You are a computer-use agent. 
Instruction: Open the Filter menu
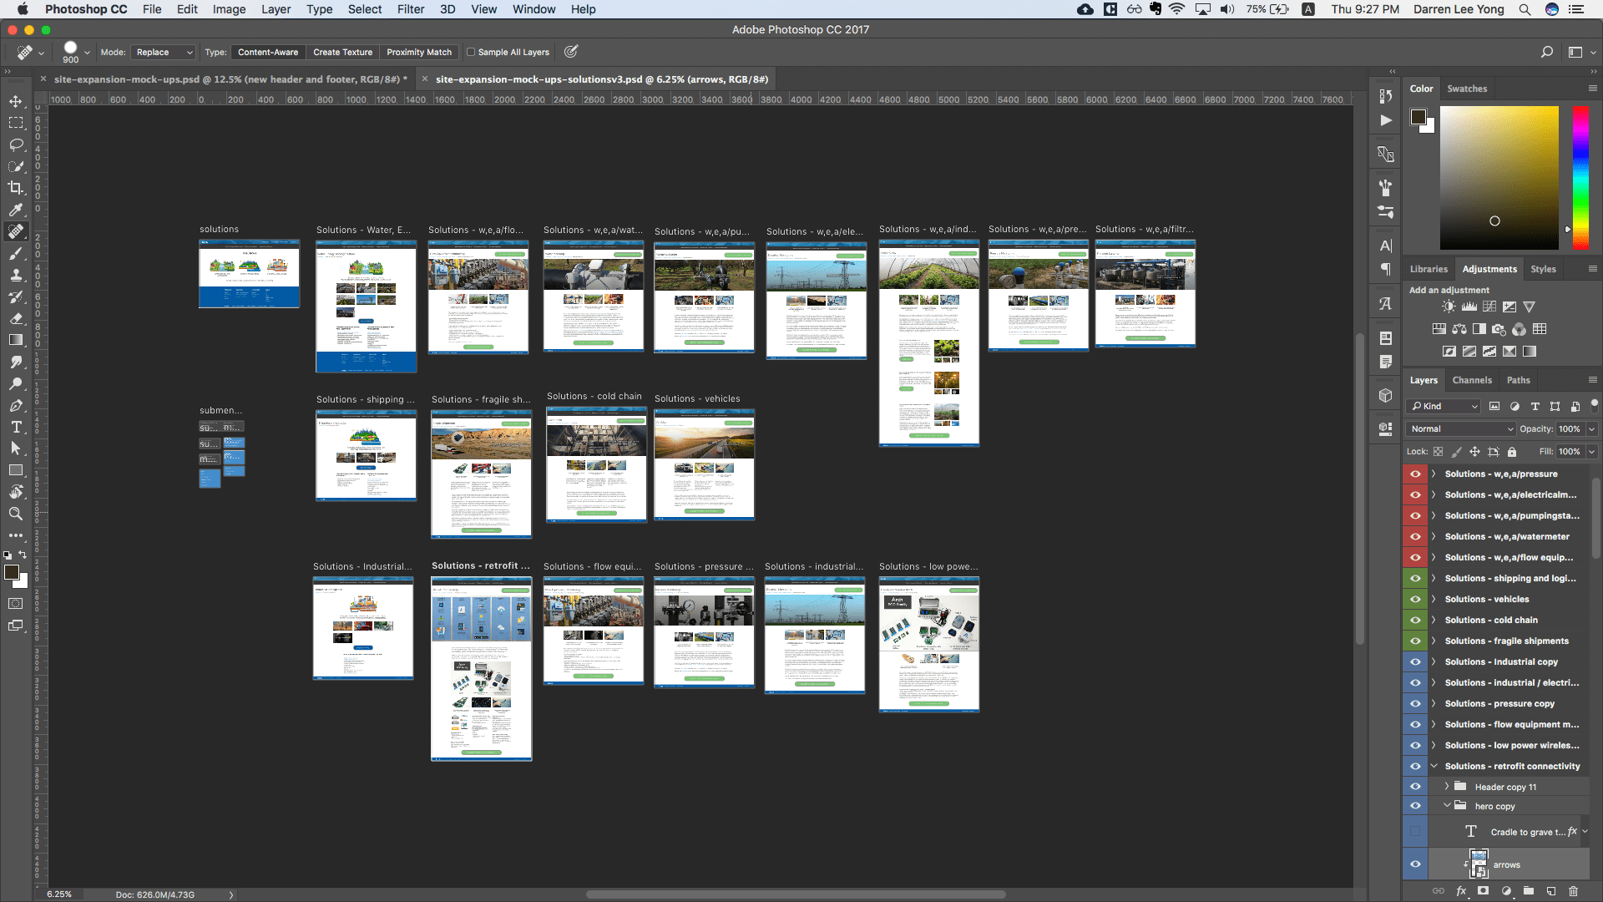tap(410, 9)
